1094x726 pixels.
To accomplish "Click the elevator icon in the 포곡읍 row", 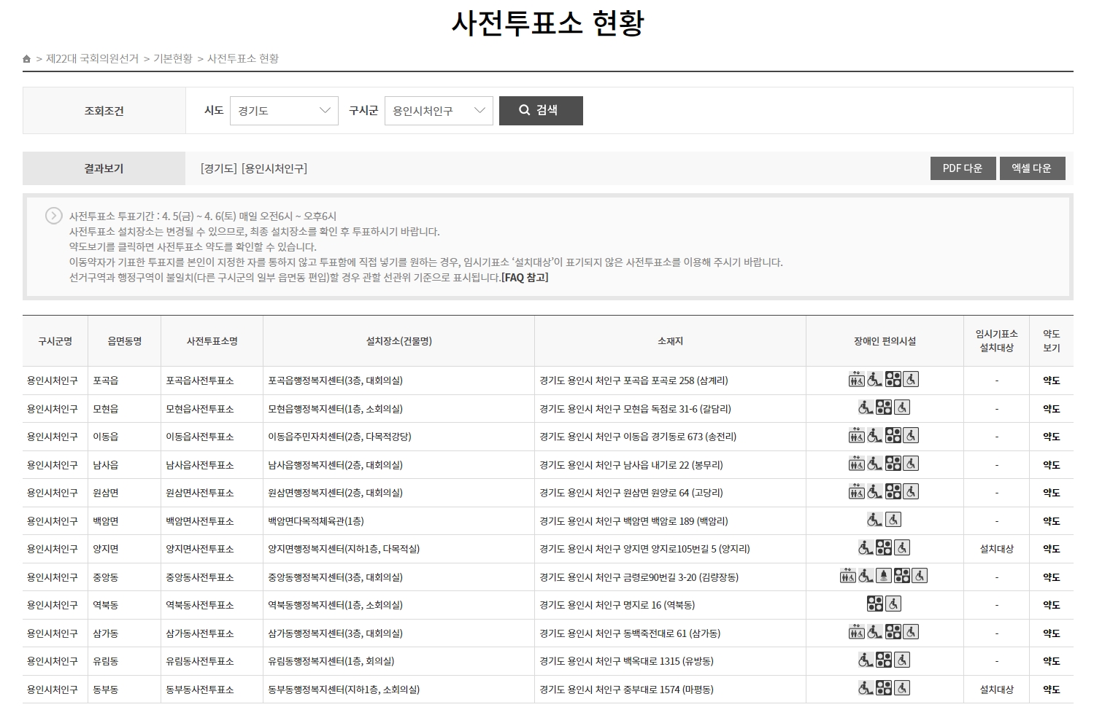I will pyautogui.click(x=857, y=379).
